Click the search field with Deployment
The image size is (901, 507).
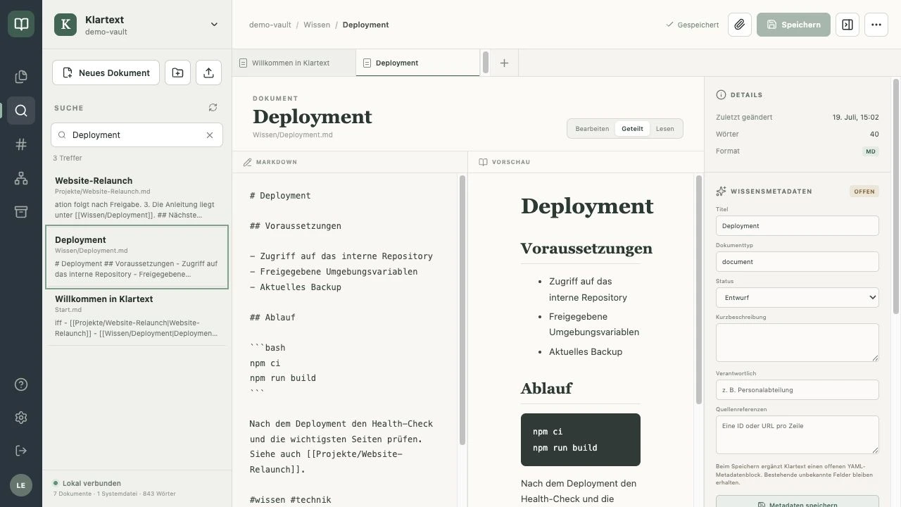pos(137,135)
